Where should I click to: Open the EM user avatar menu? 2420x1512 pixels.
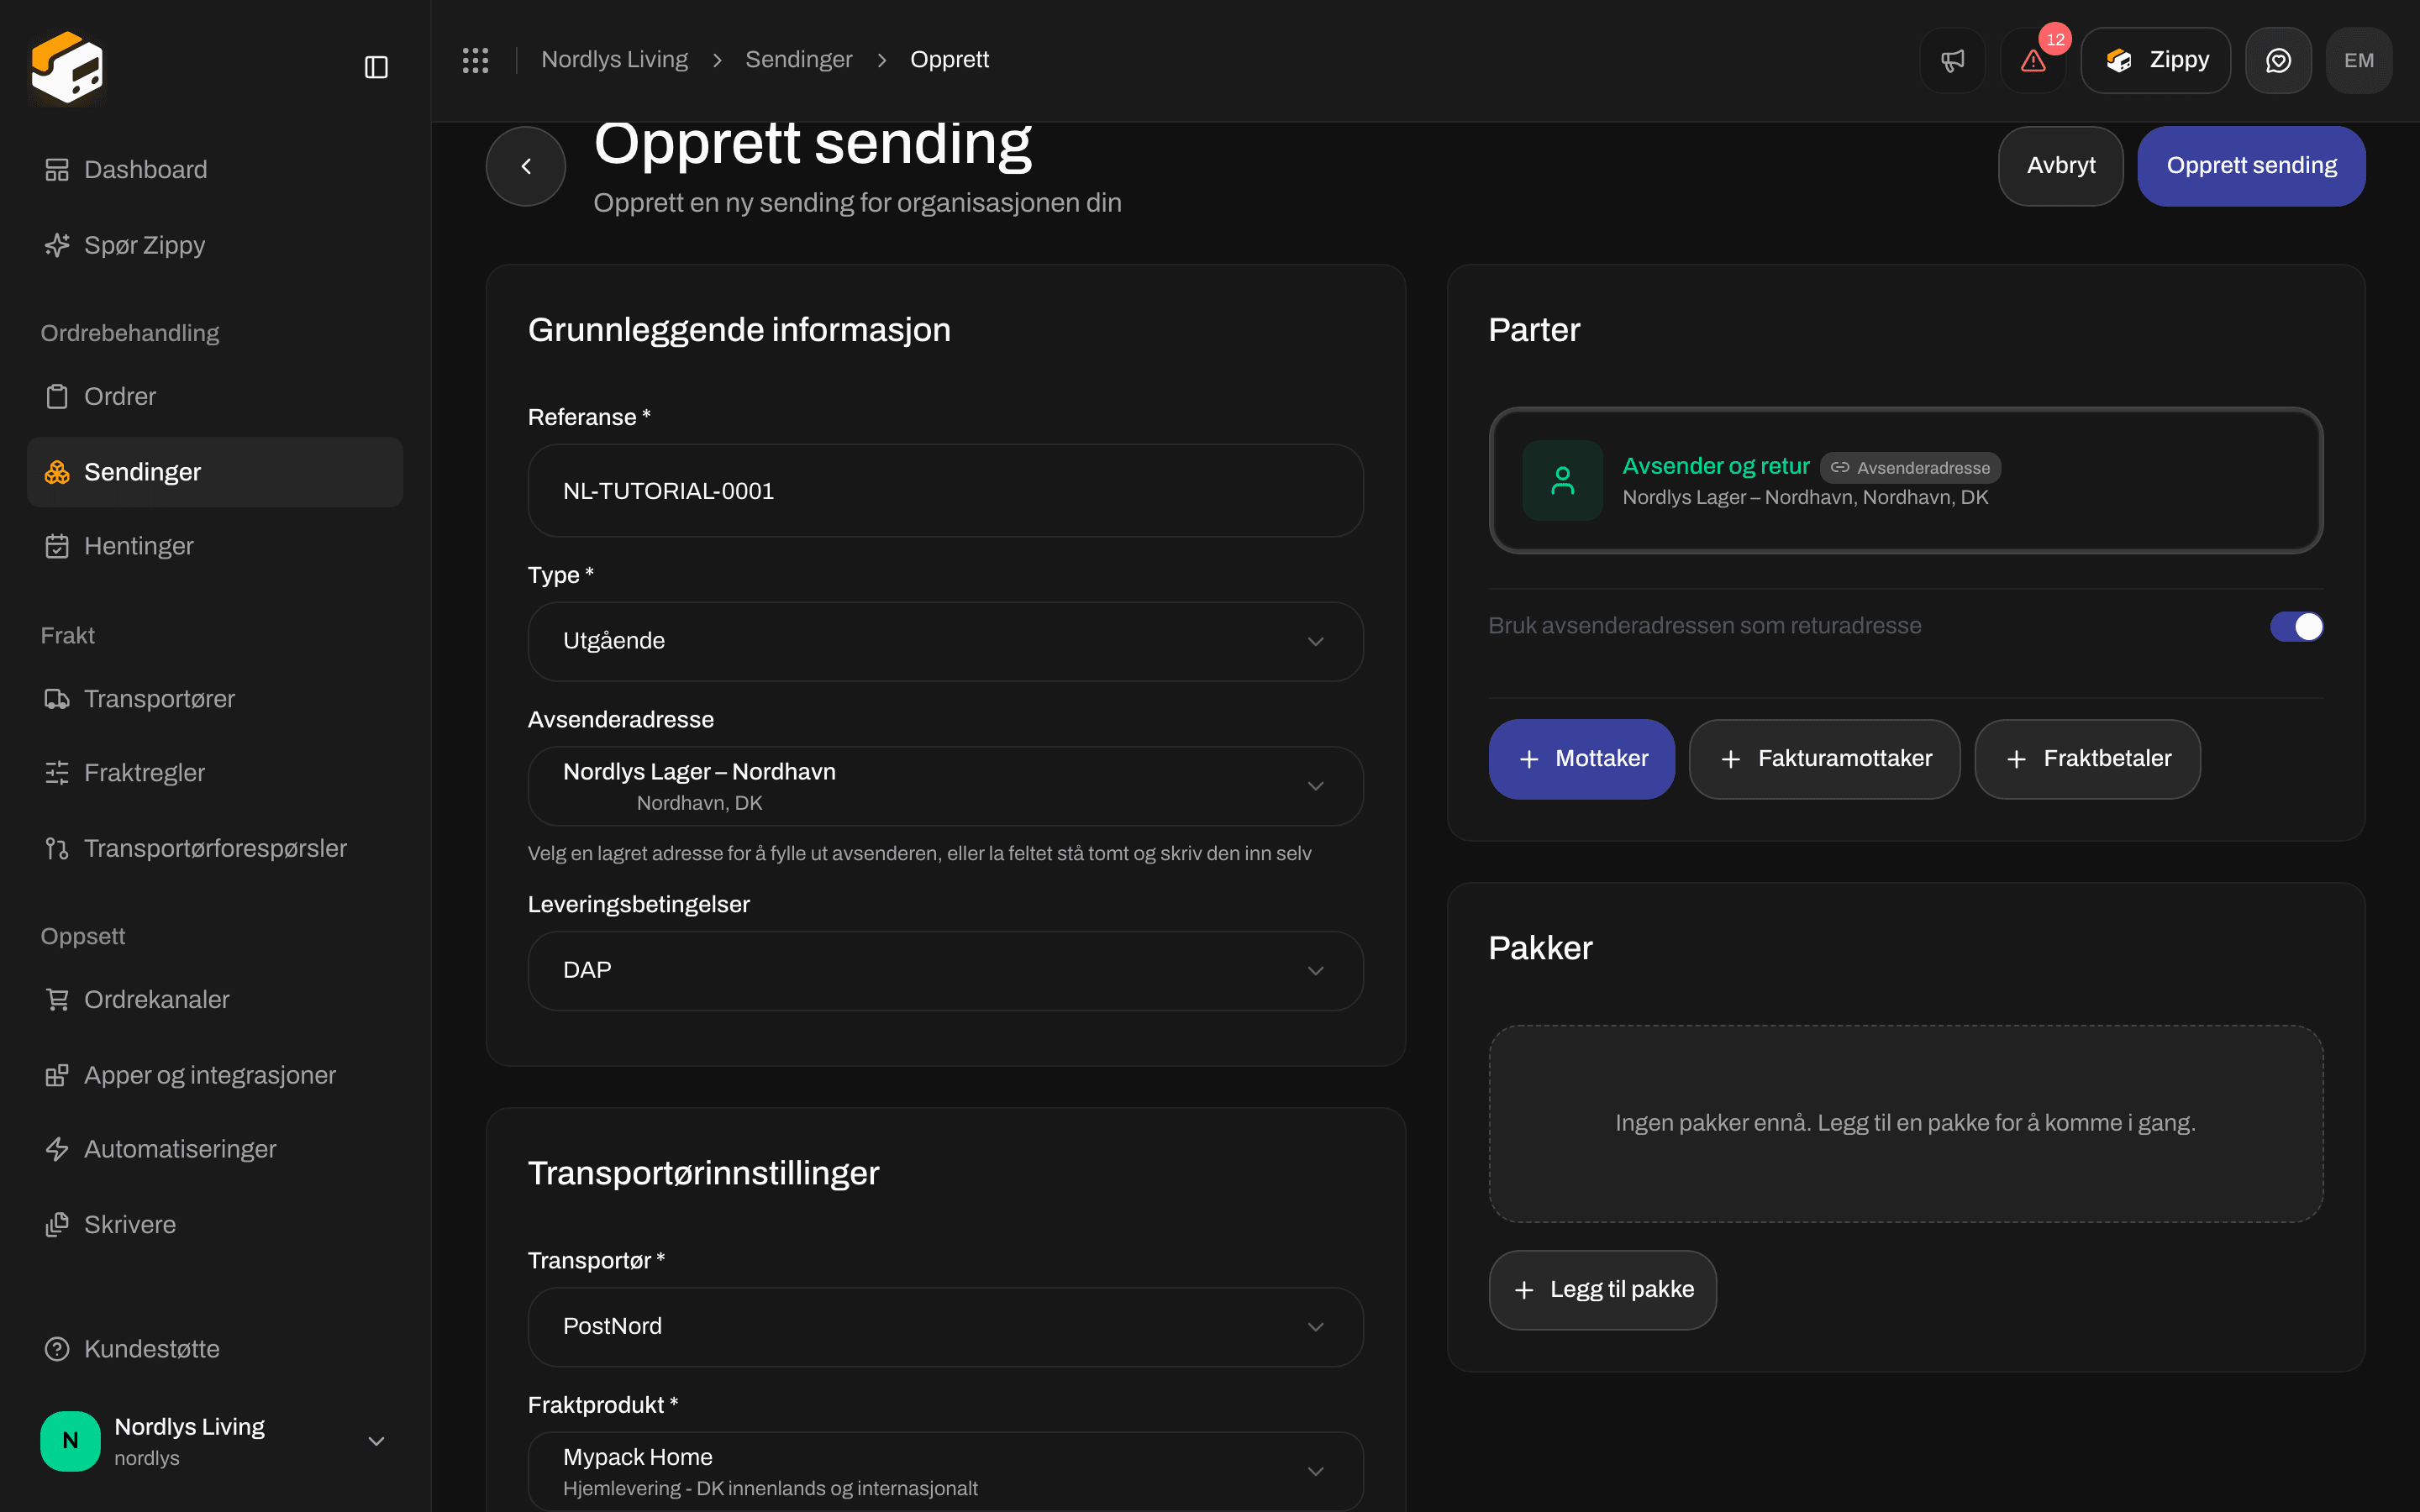2359,61
